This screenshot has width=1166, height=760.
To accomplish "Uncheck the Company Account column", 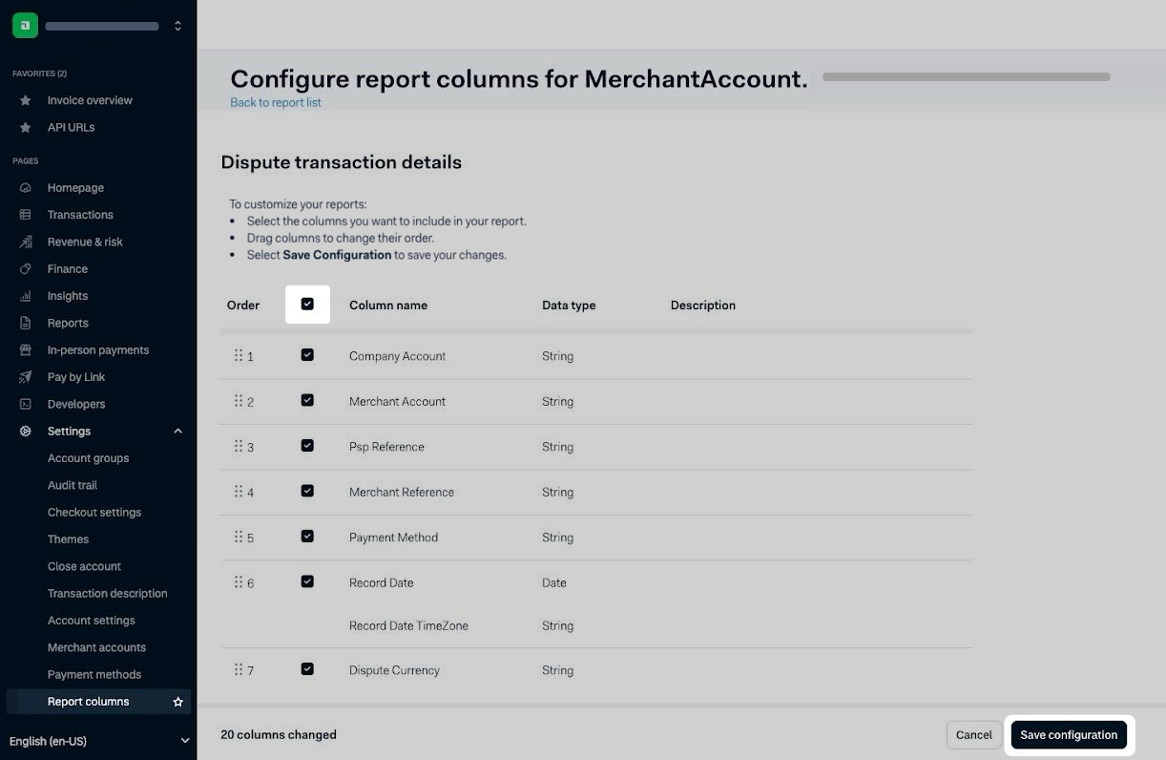I will click(307, 355).
